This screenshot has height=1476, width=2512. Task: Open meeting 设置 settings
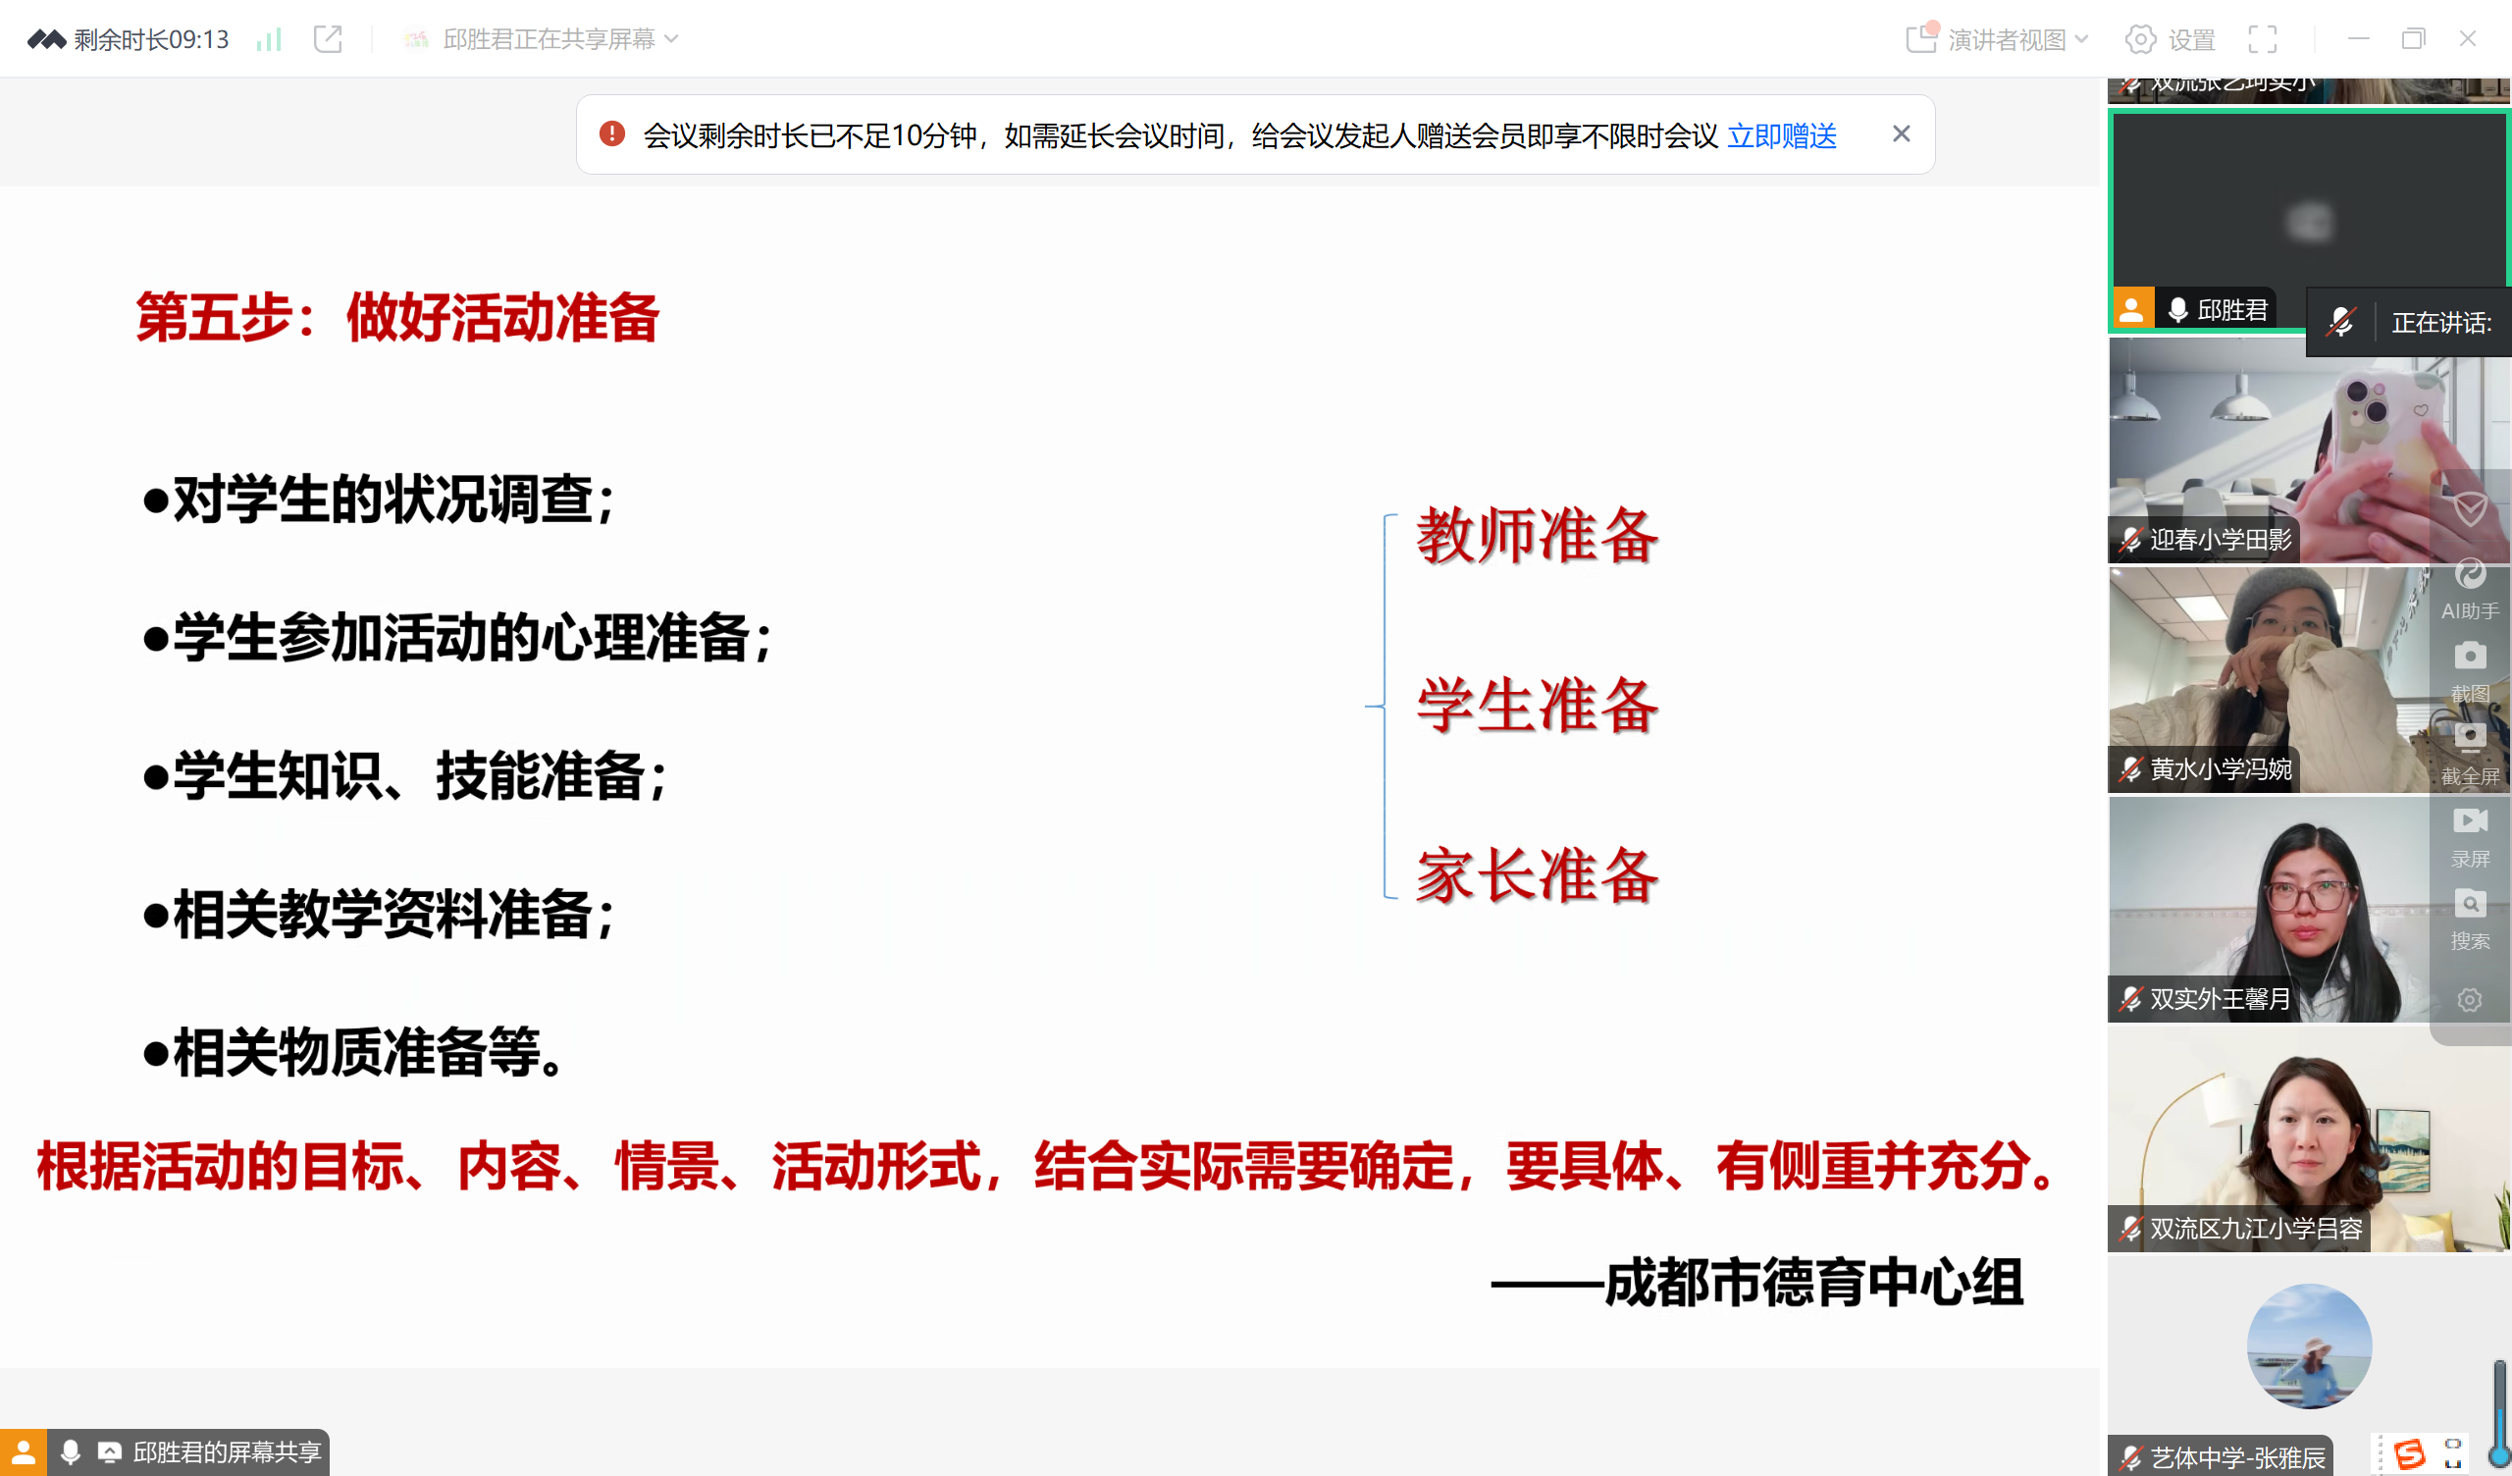(x=2170, y=39)
